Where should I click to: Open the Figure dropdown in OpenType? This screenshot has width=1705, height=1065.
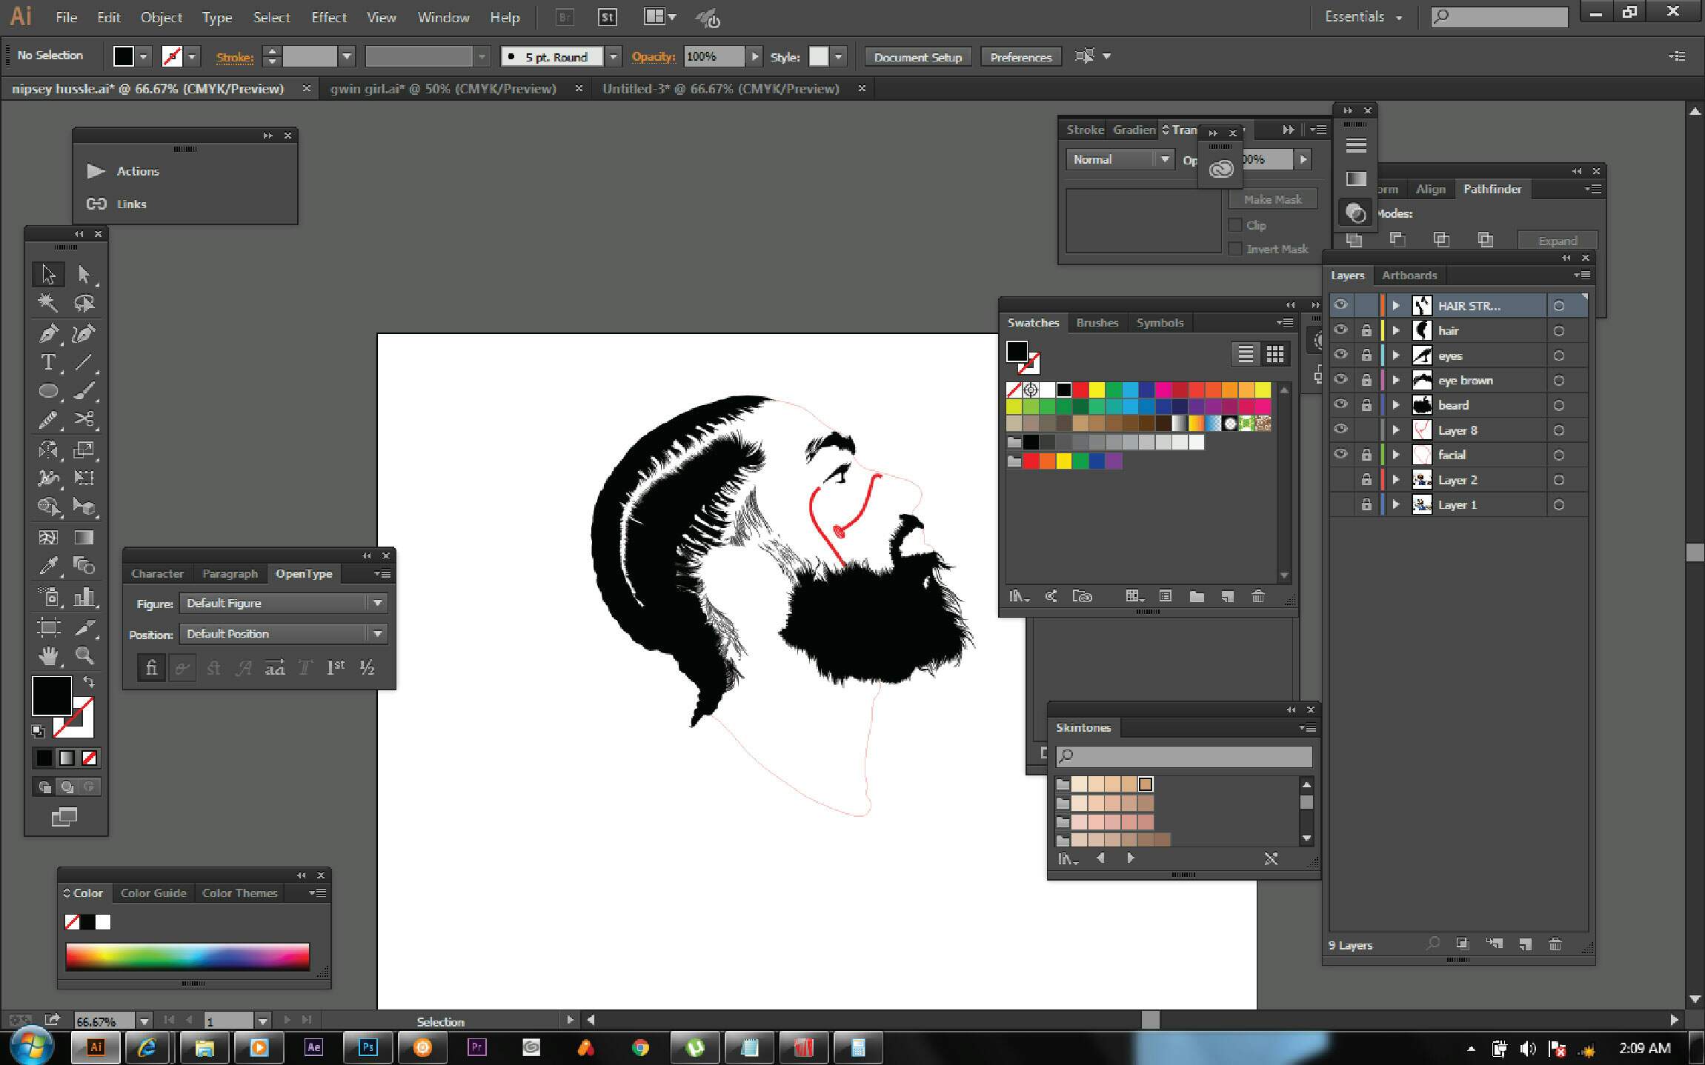coord(377,604)
